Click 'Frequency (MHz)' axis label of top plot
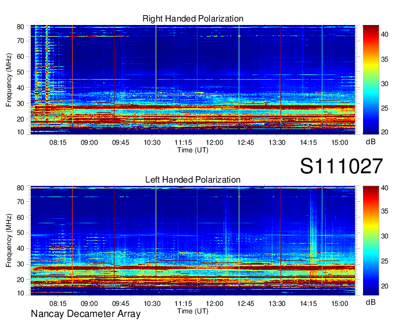 pos(9,80)
